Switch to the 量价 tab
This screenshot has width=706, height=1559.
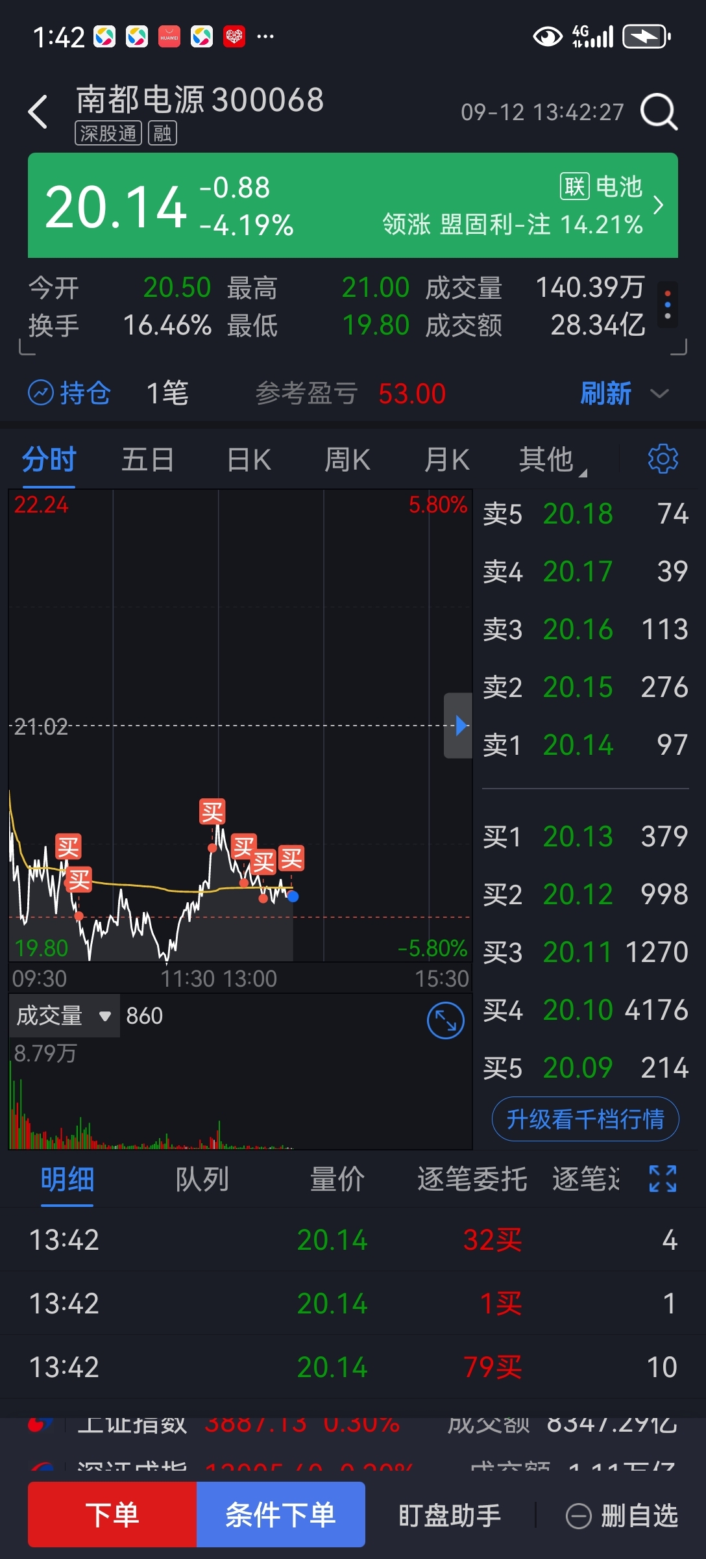[x=337, y=1180]
